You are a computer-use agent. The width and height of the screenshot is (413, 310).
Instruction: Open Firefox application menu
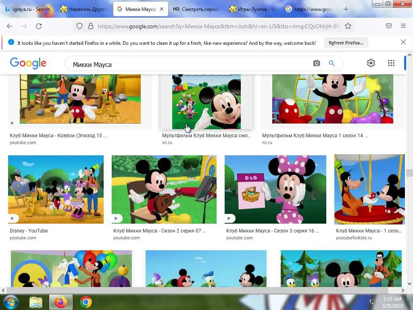coord(403,26)
